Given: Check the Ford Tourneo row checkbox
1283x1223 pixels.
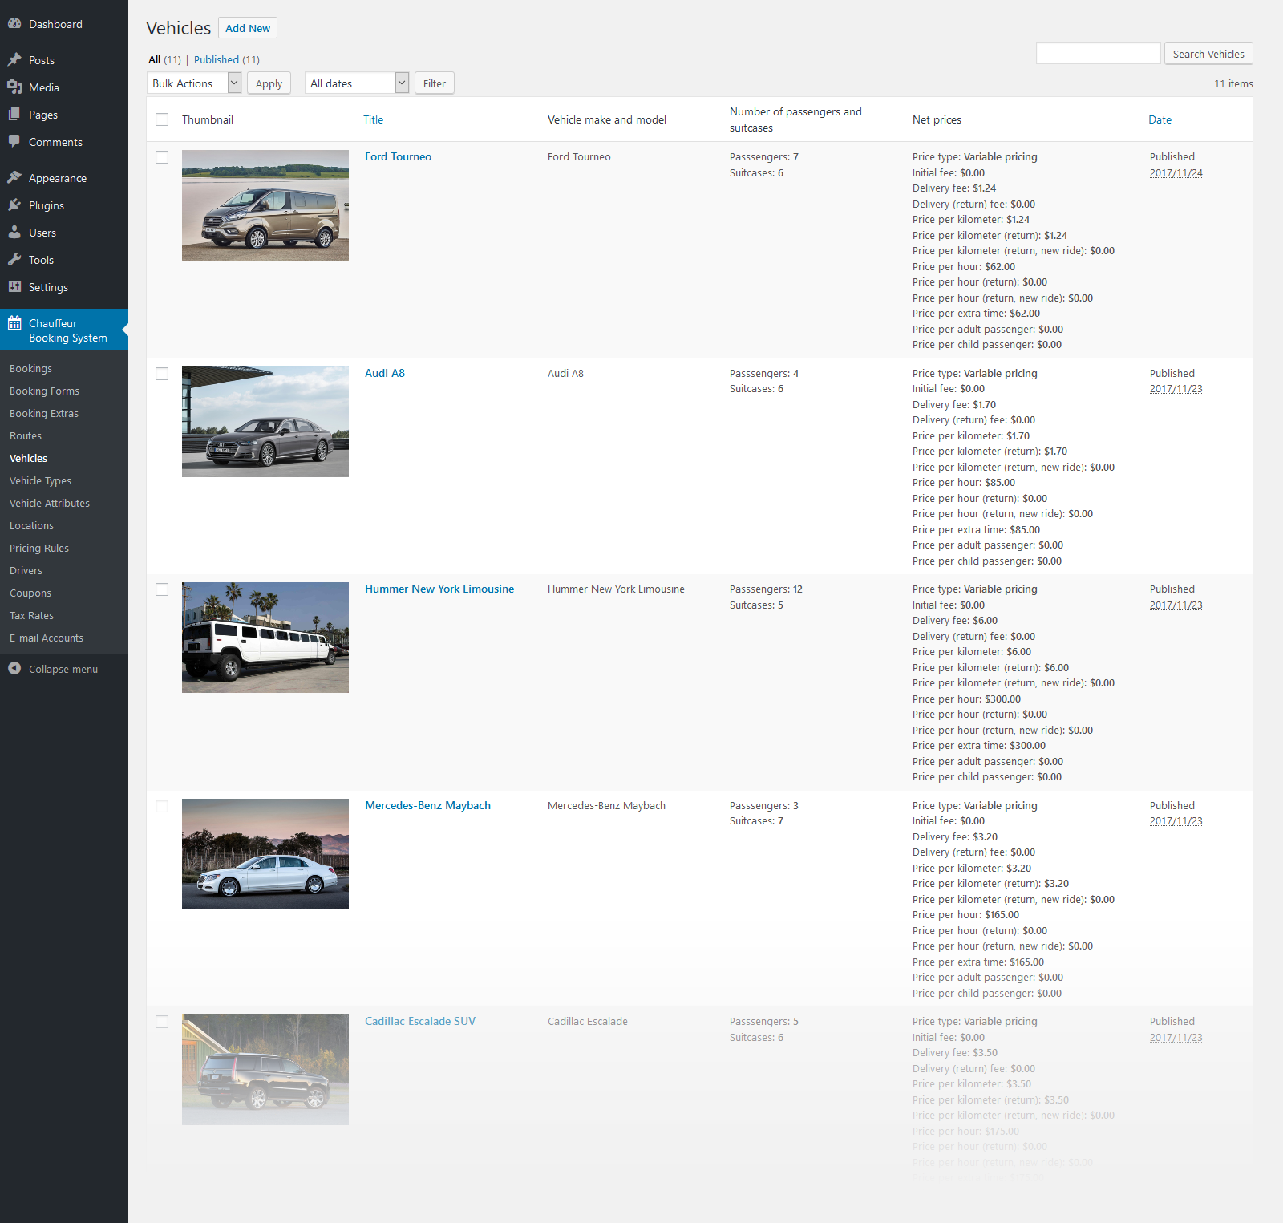Looking at the screenshot, I should pos(162,157).
